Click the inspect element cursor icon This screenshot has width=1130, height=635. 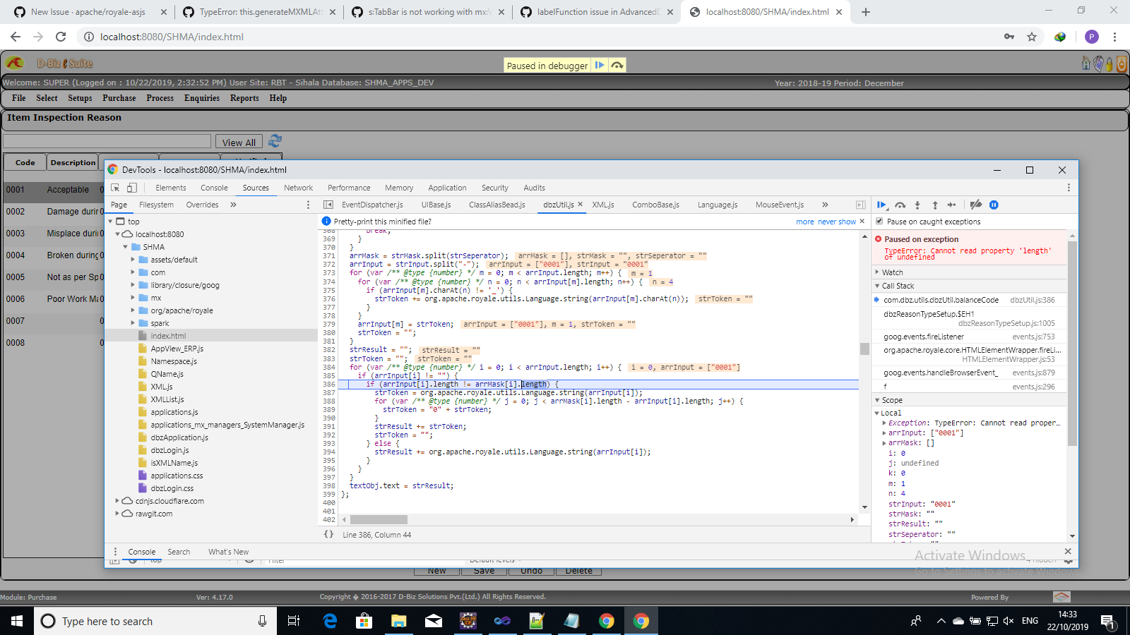point(115,187)
